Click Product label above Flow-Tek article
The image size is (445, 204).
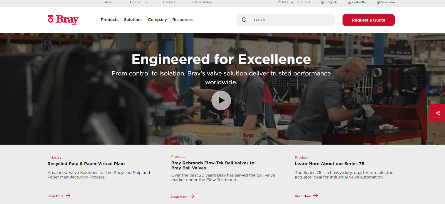pos(178,157)
